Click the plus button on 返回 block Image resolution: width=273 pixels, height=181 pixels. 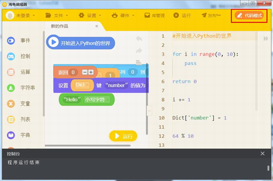tap(91, 72)
